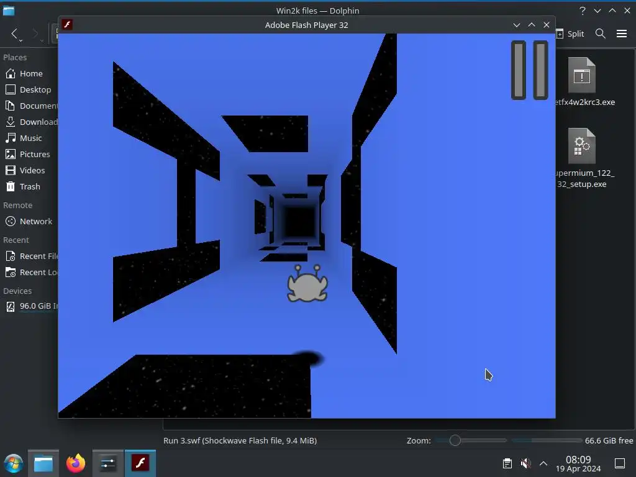Viewport: 636px width, 477px height.
Task: Select the supermium_122_32_setup.exe file
Action: pos(583,158)
